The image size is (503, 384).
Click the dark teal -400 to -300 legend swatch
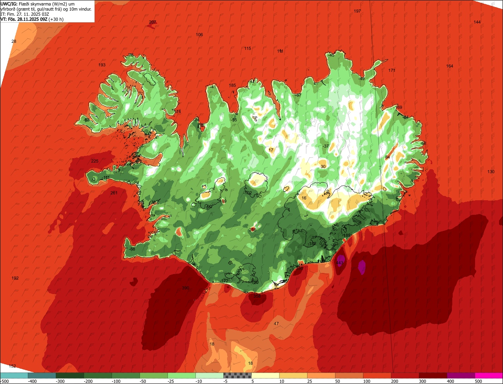[x=42, y=375]
